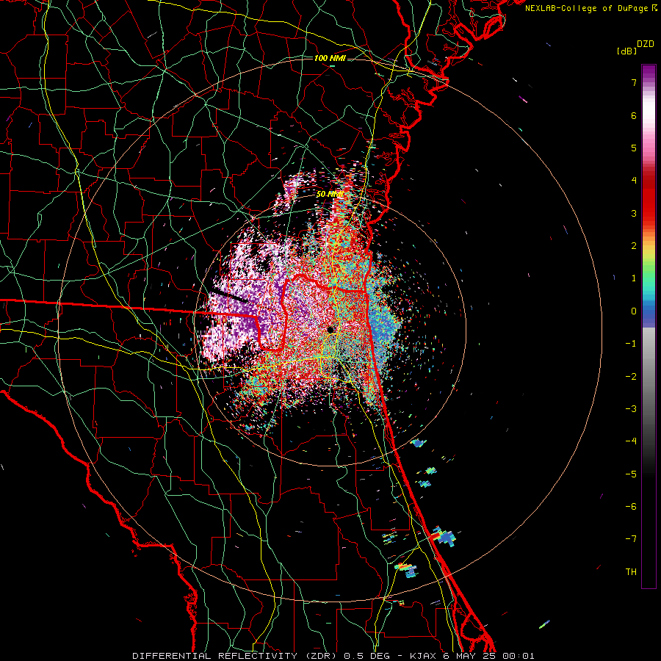Select the 1 tick on the color scale
Screen dimensions: 661x661
pyautogui.click(x=634, y=278)
